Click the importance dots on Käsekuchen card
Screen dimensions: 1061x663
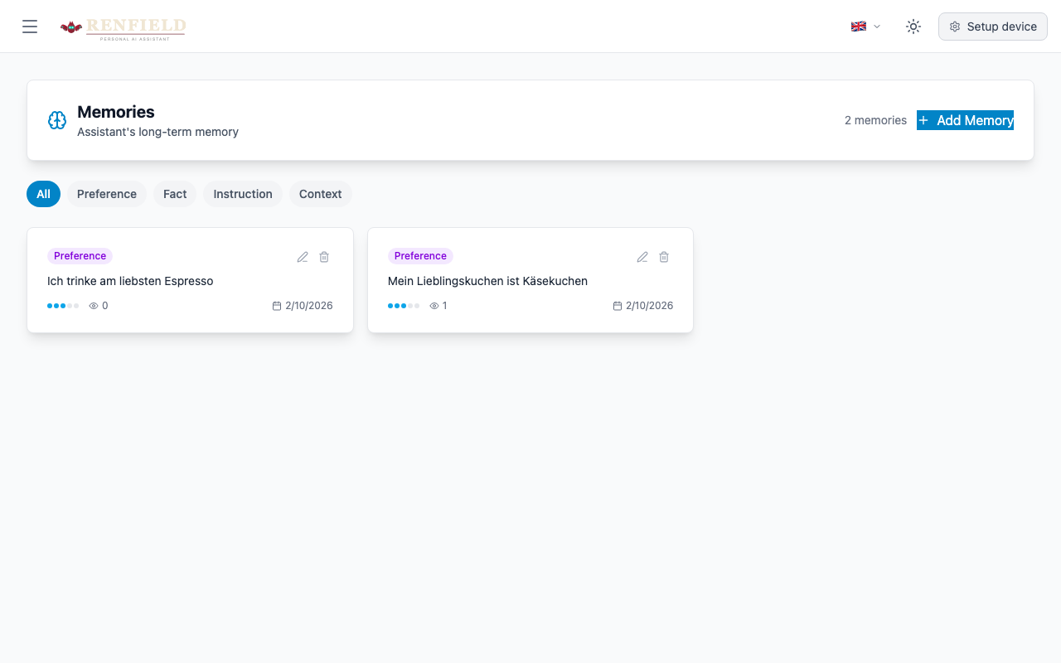point(404,306)
